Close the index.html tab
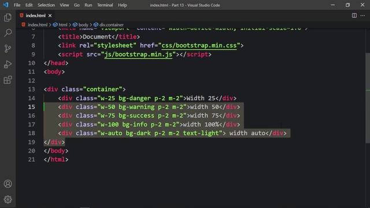370x208 pixels. pyautogui.click(x=50, y=16)
